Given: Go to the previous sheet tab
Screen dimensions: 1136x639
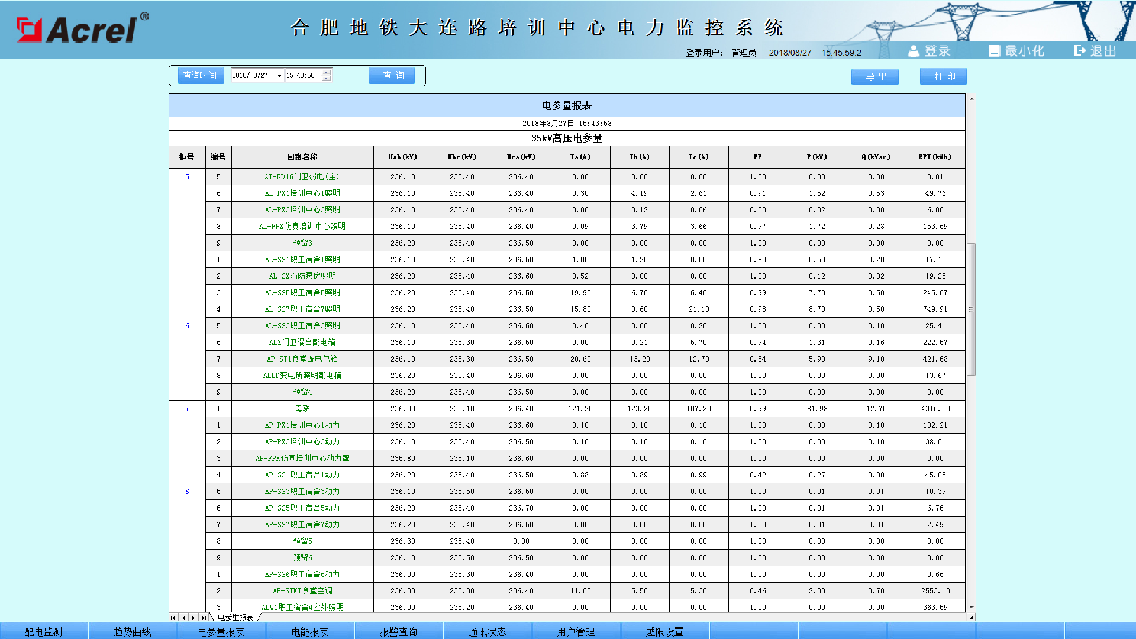Looking at the screenshot, I should click(x=183, y=618).
